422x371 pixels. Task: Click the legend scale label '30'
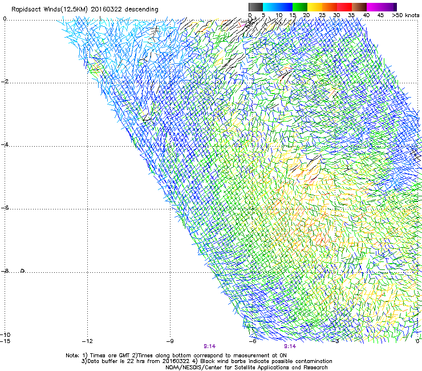click(x=336, y=15)
